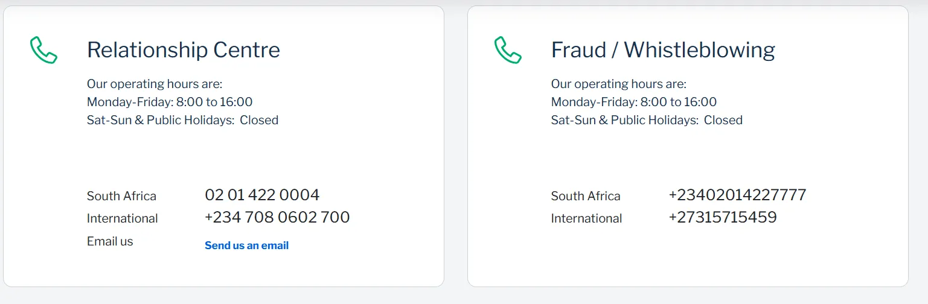Click Monday-Friday hours in Fraud card
This screenshot has height=304, width=928.
coord(634,102)
